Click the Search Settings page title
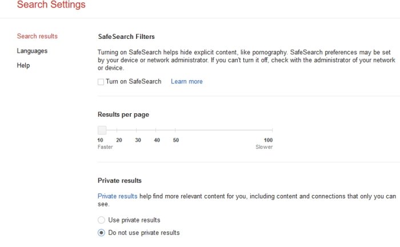This screenshot has width=400, height=247. [x=51, y=5]
